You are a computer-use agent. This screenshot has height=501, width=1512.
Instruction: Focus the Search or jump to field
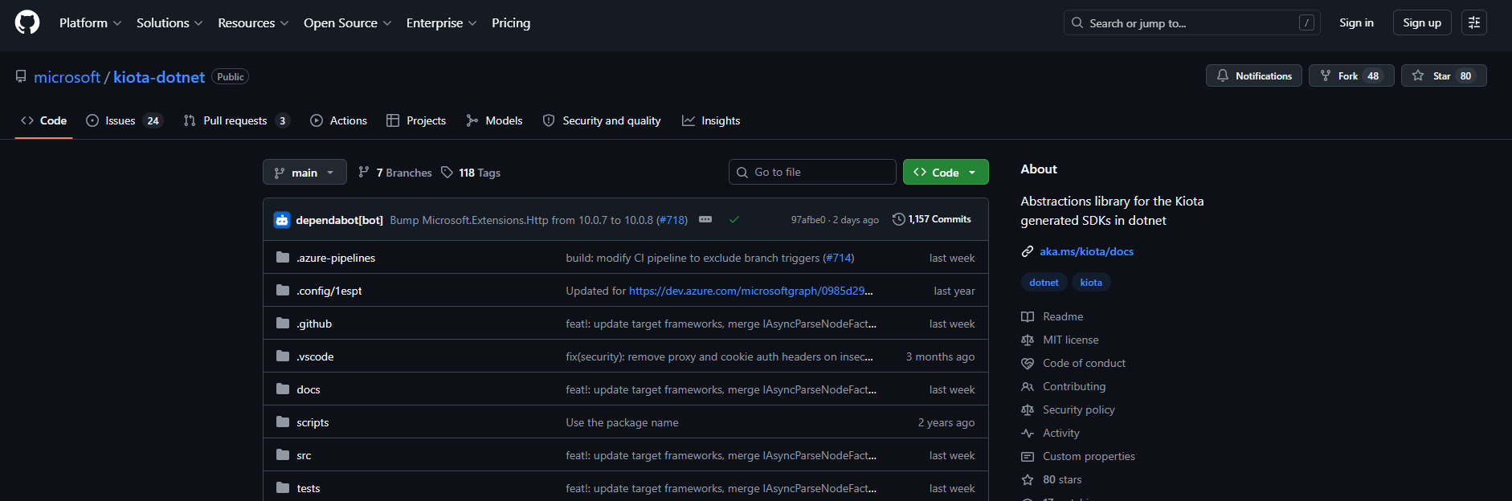1192,22
